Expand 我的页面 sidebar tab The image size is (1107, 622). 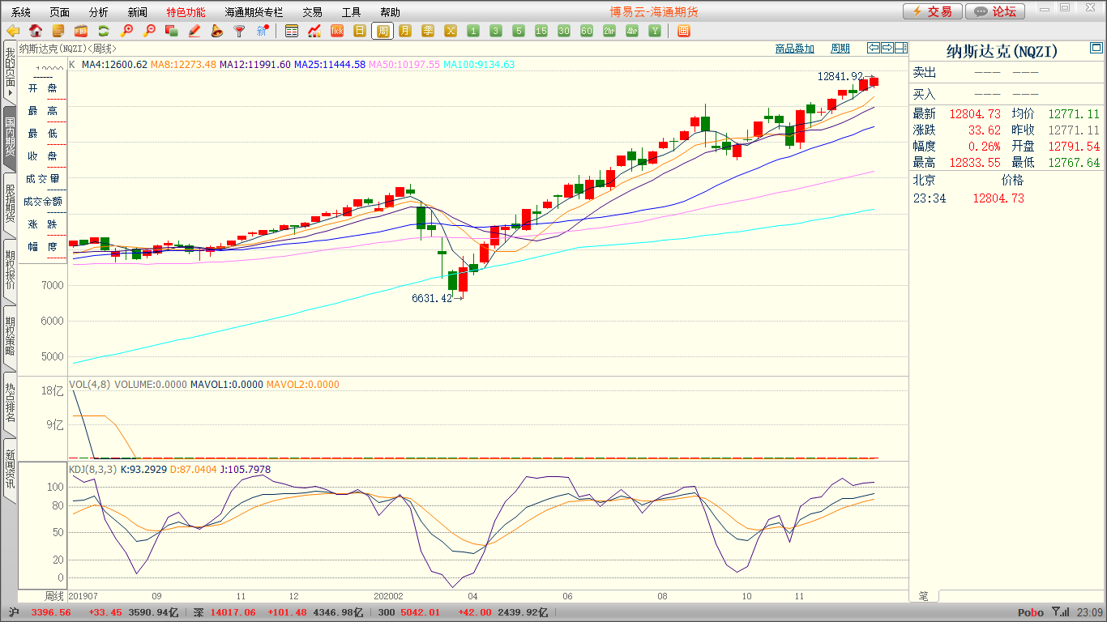(10, 73)
